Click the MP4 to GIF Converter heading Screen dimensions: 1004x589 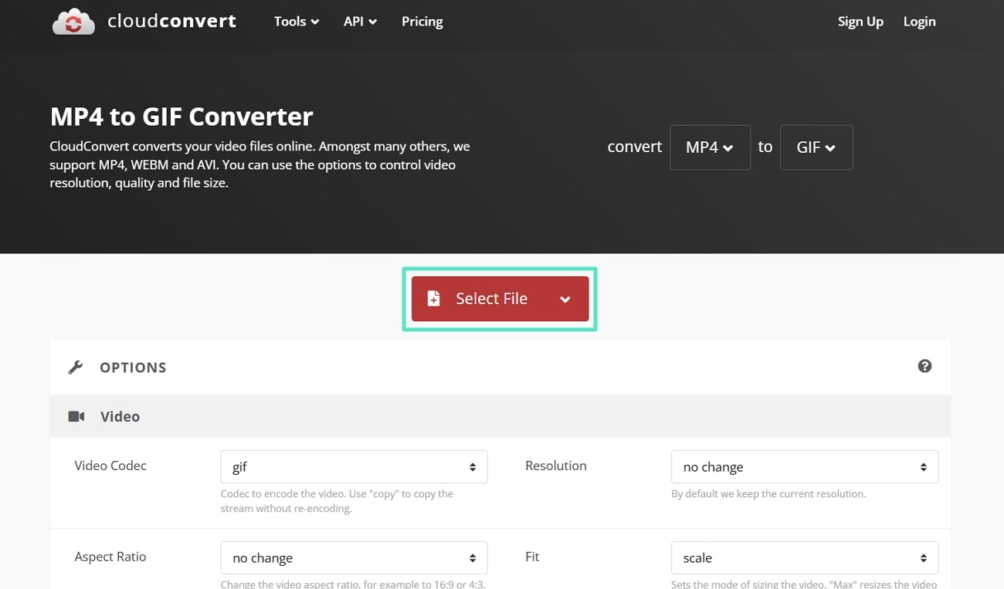(181, 117)
